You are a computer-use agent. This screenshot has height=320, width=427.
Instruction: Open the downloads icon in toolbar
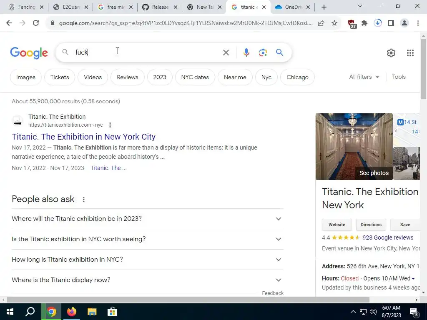(x=378, y=23)
